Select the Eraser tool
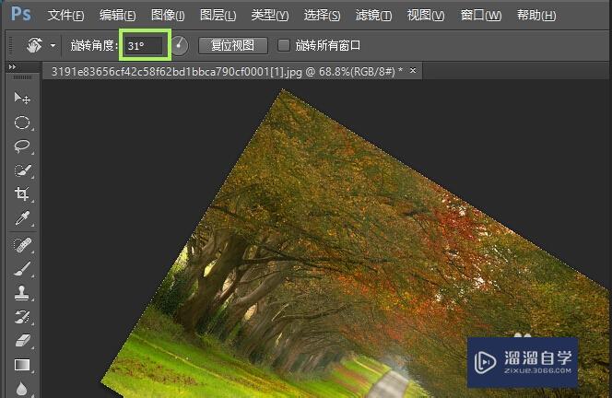Image resolution: width=612 pixels, height=398 pixels. (22, 340)
